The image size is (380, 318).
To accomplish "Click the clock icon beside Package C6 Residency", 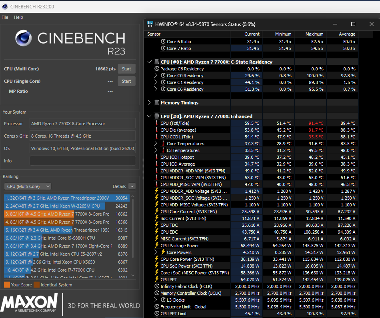I will tap(157, 68).
